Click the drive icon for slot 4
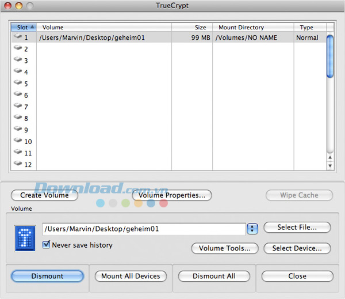 click(x=18, y=71)
